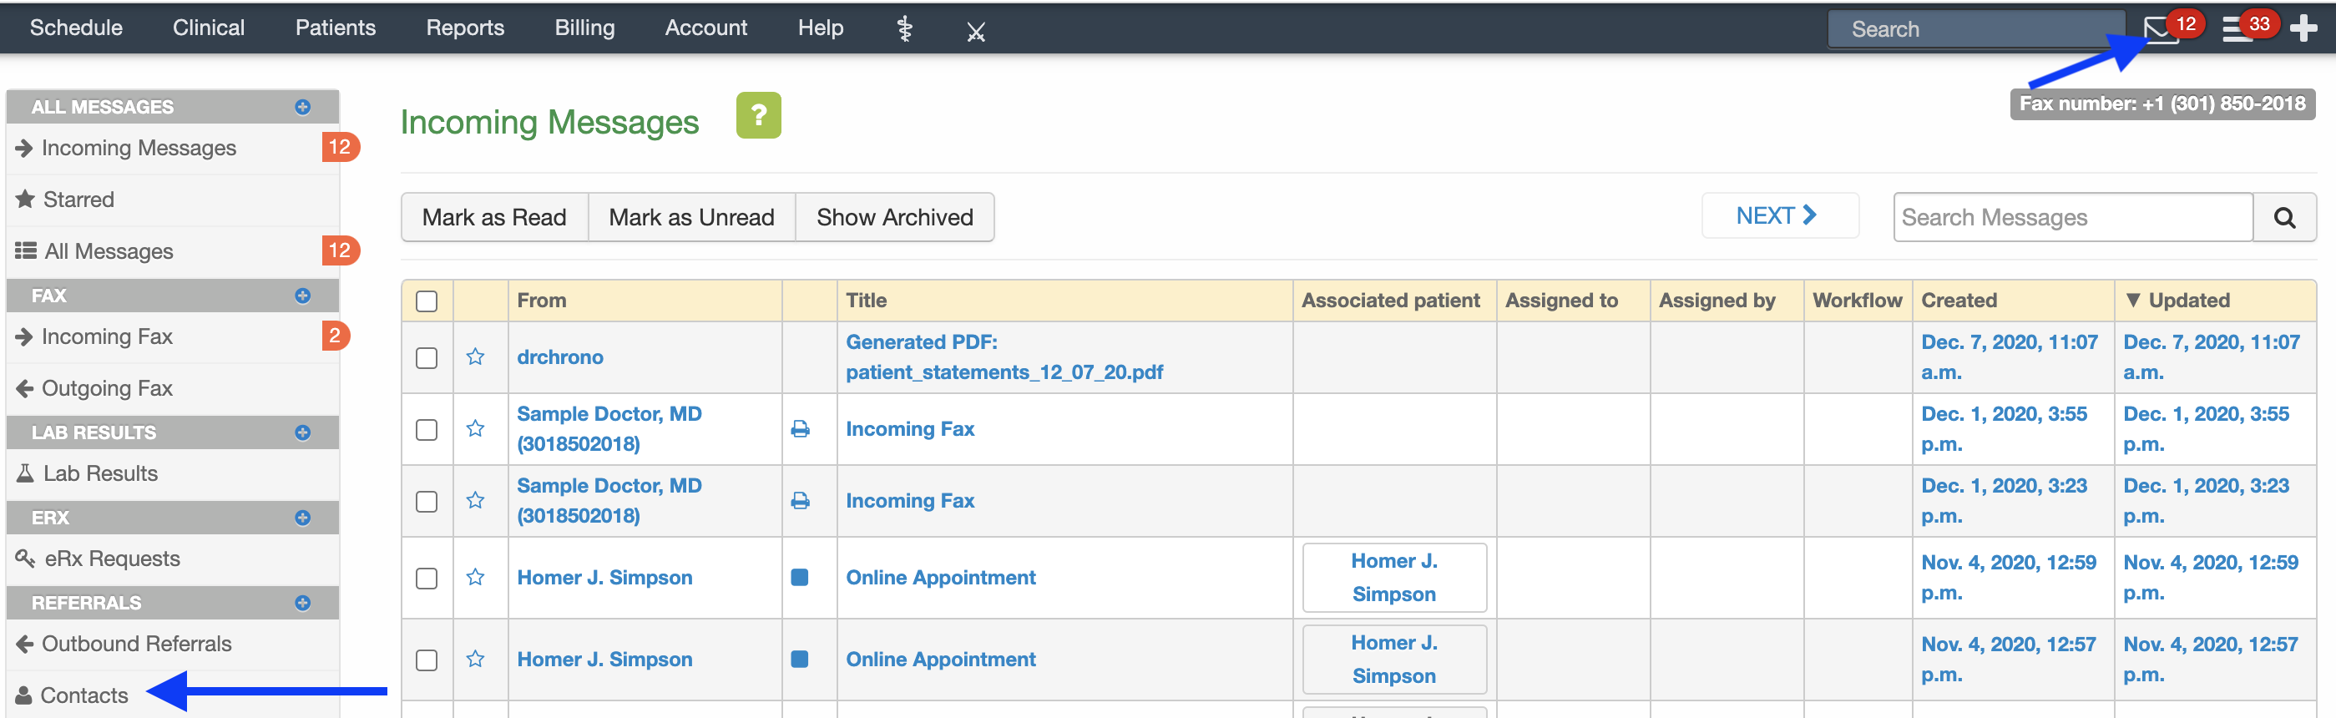Expand the REFERRALS section plus icon
The image size is (2336, 718).
click(303, 603)
